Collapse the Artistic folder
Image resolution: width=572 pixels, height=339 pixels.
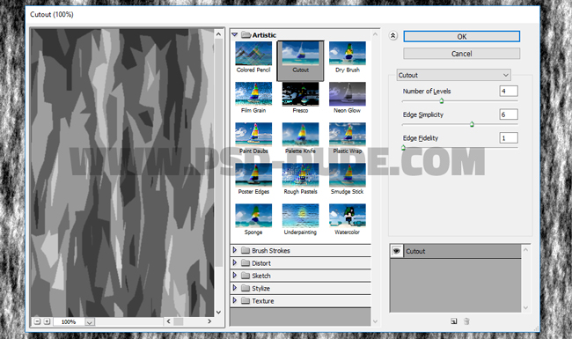[235, 34]
